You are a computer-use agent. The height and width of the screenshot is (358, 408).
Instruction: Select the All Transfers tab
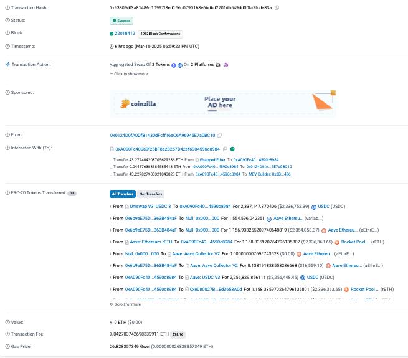tap(123, 194)
